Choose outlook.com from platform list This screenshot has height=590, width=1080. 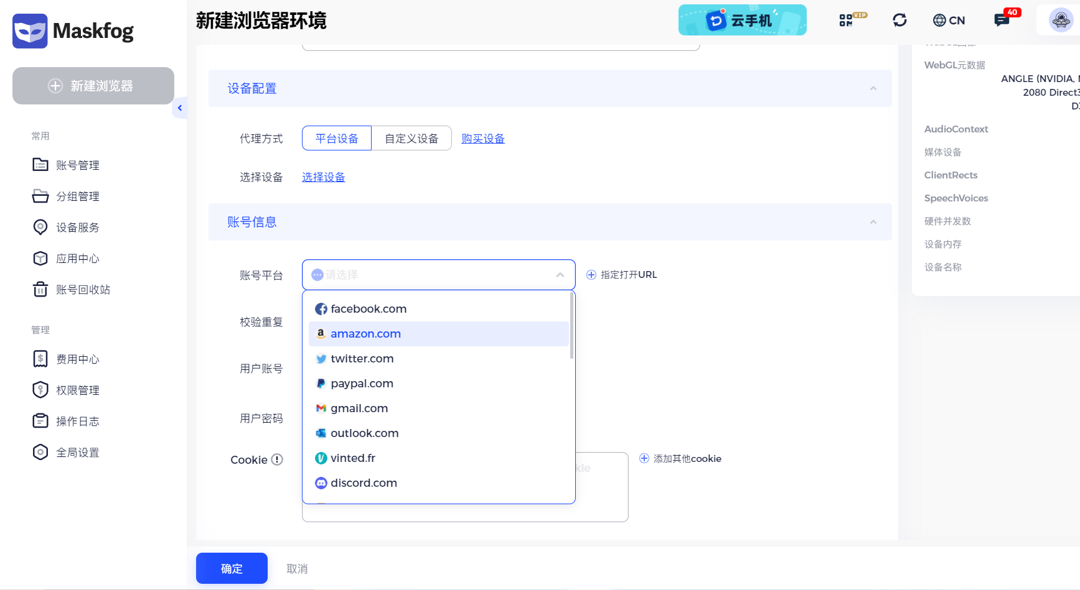[x=438, y=433]
